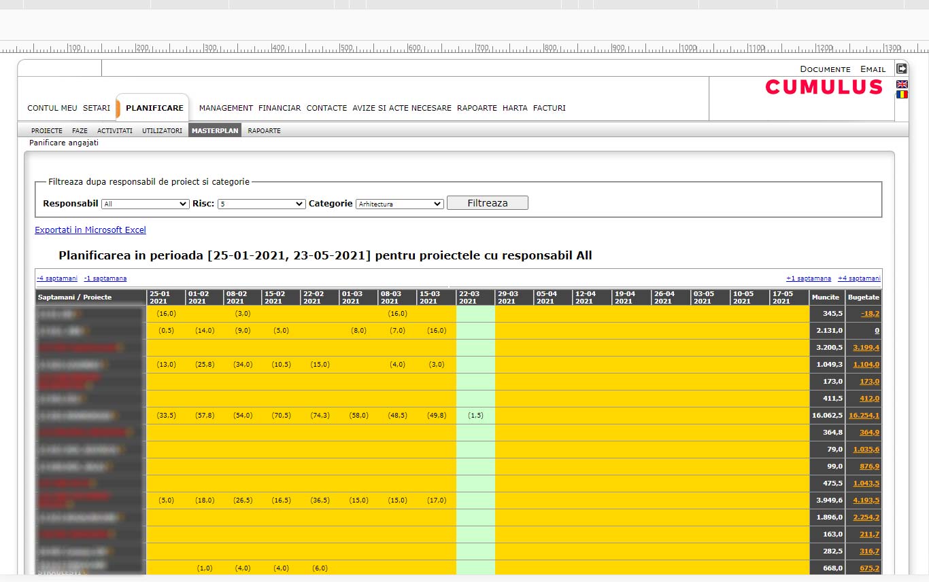The height and width of the screenshot is (582, 929).
Task: Select the MASTERPLAN submenu tab
Action: point(215,130)
